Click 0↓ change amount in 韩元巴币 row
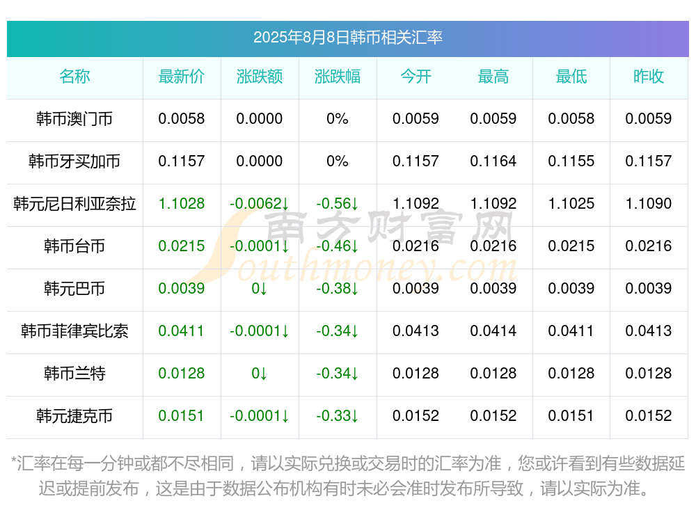 click(259, 288)
